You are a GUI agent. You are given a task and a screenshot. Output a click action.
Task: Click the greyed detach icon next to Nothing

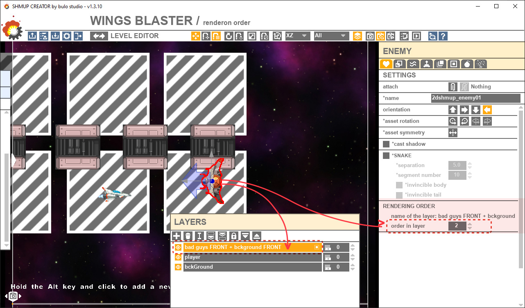(x=464, y=87)
